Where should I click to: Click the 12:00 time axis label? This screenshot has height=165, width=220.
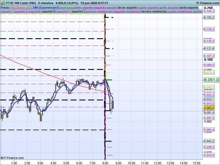(x=157, y=163)
